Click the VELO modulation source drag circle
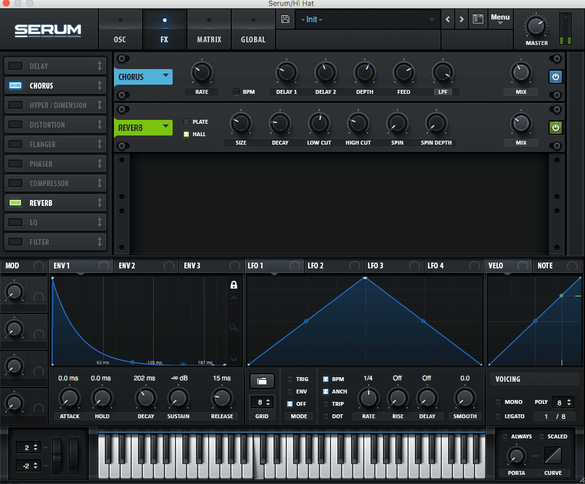 [522, 266]
